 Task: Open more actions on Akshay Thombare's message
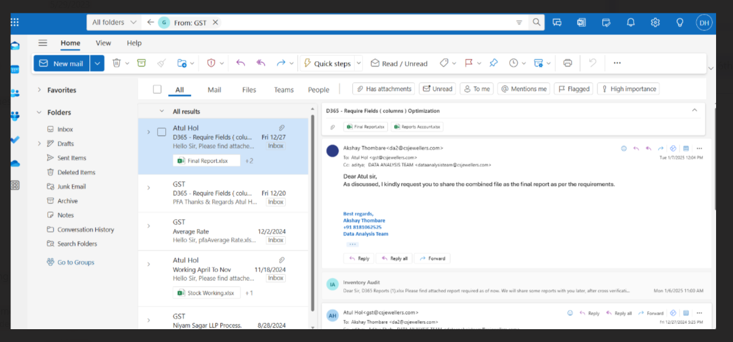pyautogui.click(x=699, y=149)
